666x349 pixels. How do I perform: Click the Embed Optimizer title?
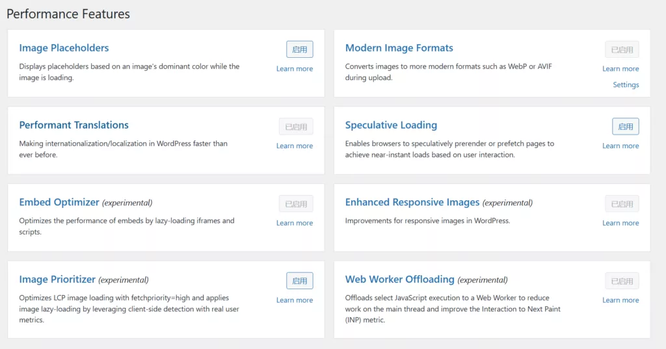point(59,202)
